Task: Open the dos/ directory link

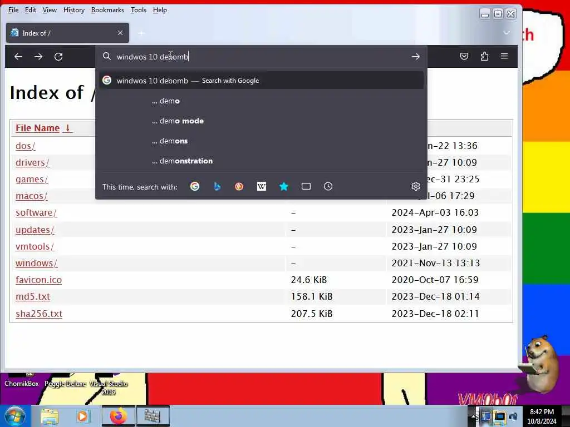Action: click(x=26, y=146)
